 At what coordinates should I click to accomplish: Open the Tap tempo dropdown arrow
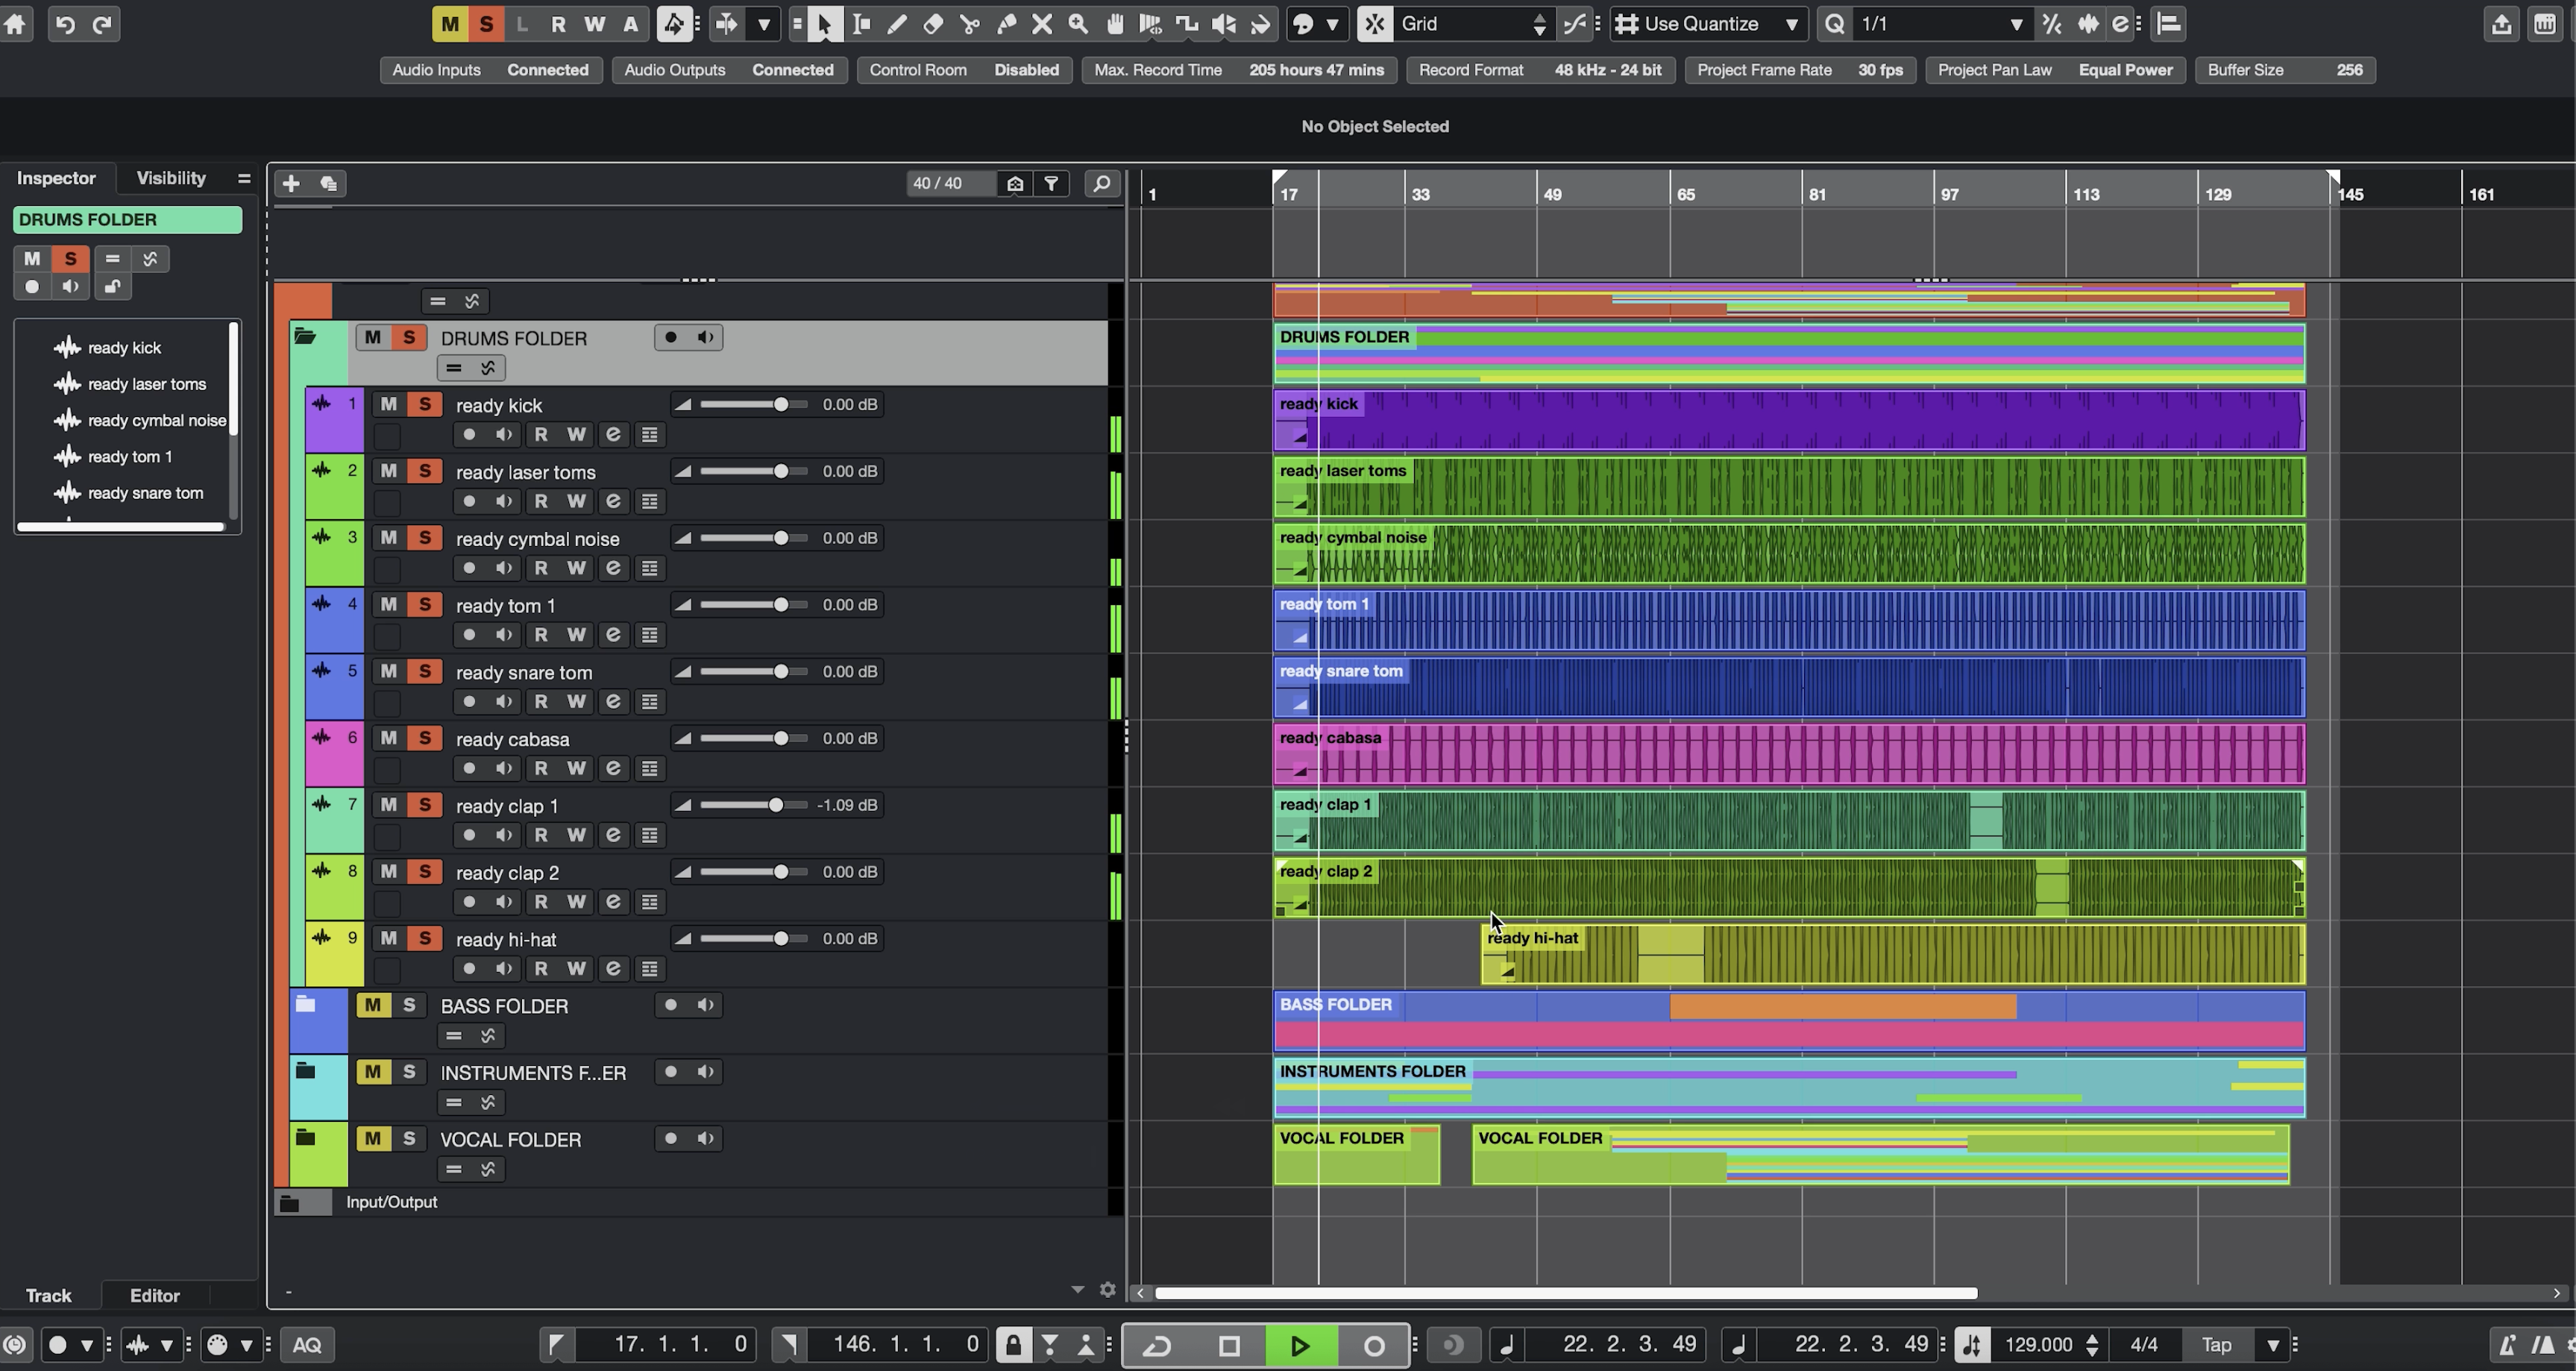(2272, 1345)
